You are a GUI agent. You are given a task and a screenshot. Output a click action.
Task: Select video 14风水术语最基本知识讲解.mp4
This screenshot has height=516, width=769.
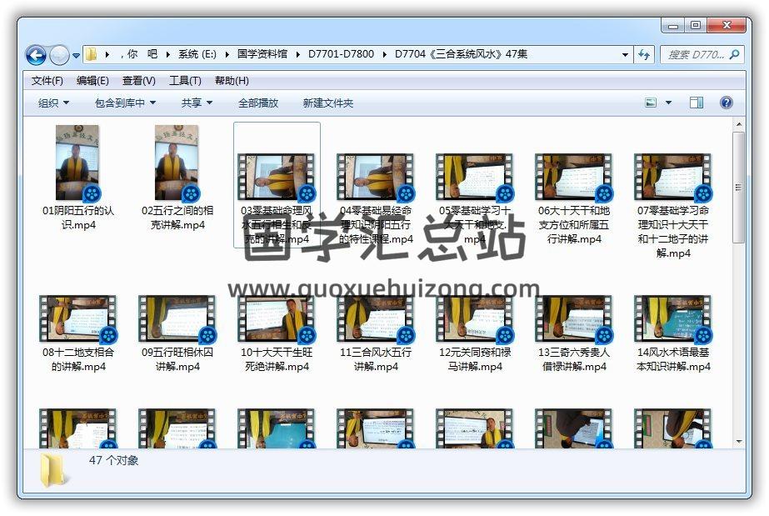pyautogui.click(x=673, y=333)
